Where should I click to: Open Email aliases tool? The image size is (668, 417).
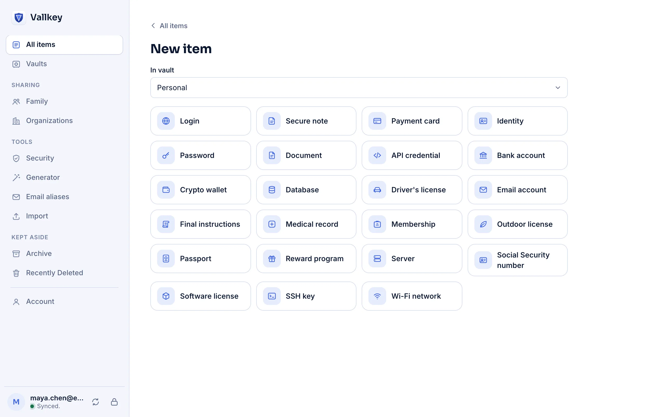point(64,197)
